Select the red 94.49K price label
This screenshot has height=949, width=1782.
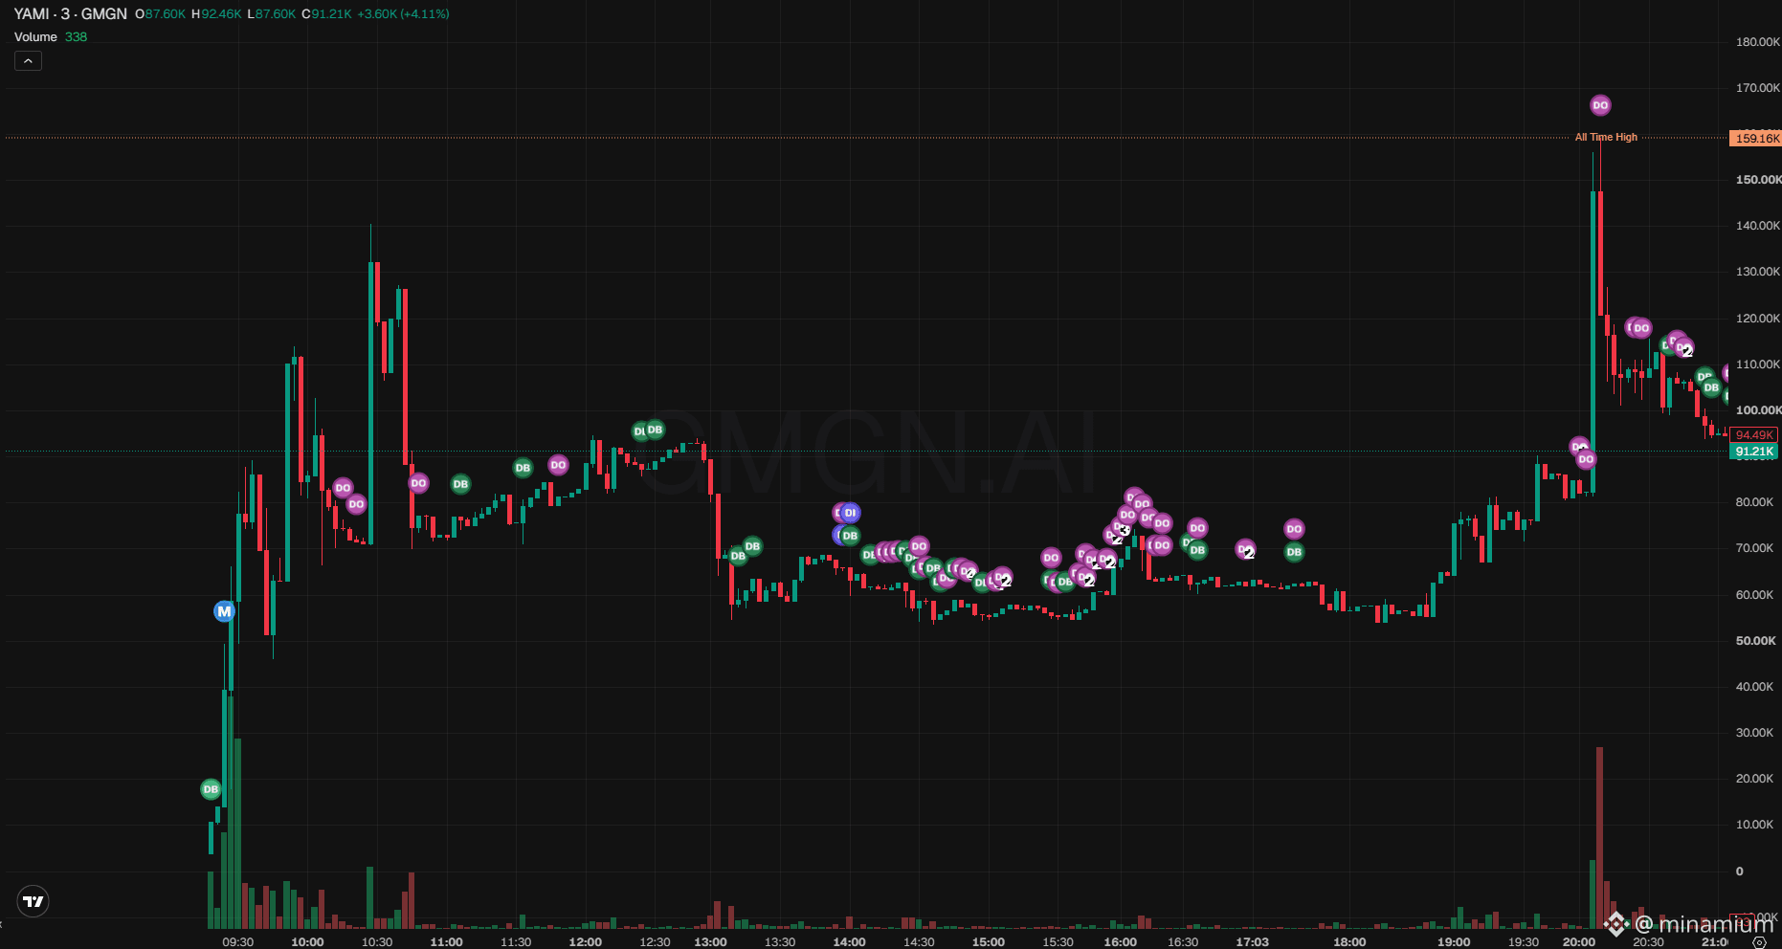click(x=1754, y=435)
